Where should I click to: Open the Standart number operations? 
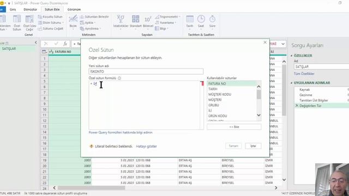pyautogui.click(x=136, y=22)
